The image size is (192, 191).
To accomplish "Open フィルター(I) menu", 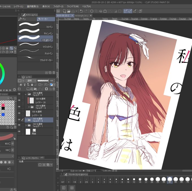I will click(58, 7).
